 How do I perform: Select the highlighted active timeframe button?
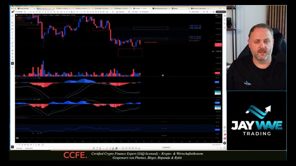[x=71, y=12]
